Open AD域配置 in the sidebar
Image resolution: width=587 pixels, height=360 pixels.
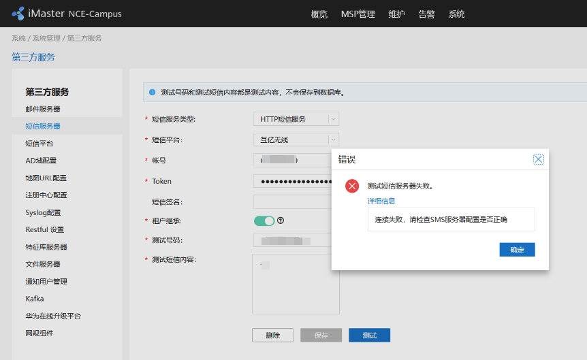click(41, 161)
